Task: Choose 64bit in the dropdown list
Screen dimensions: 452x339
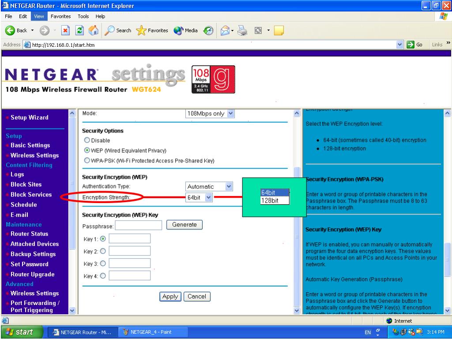Action: point(275,192)
